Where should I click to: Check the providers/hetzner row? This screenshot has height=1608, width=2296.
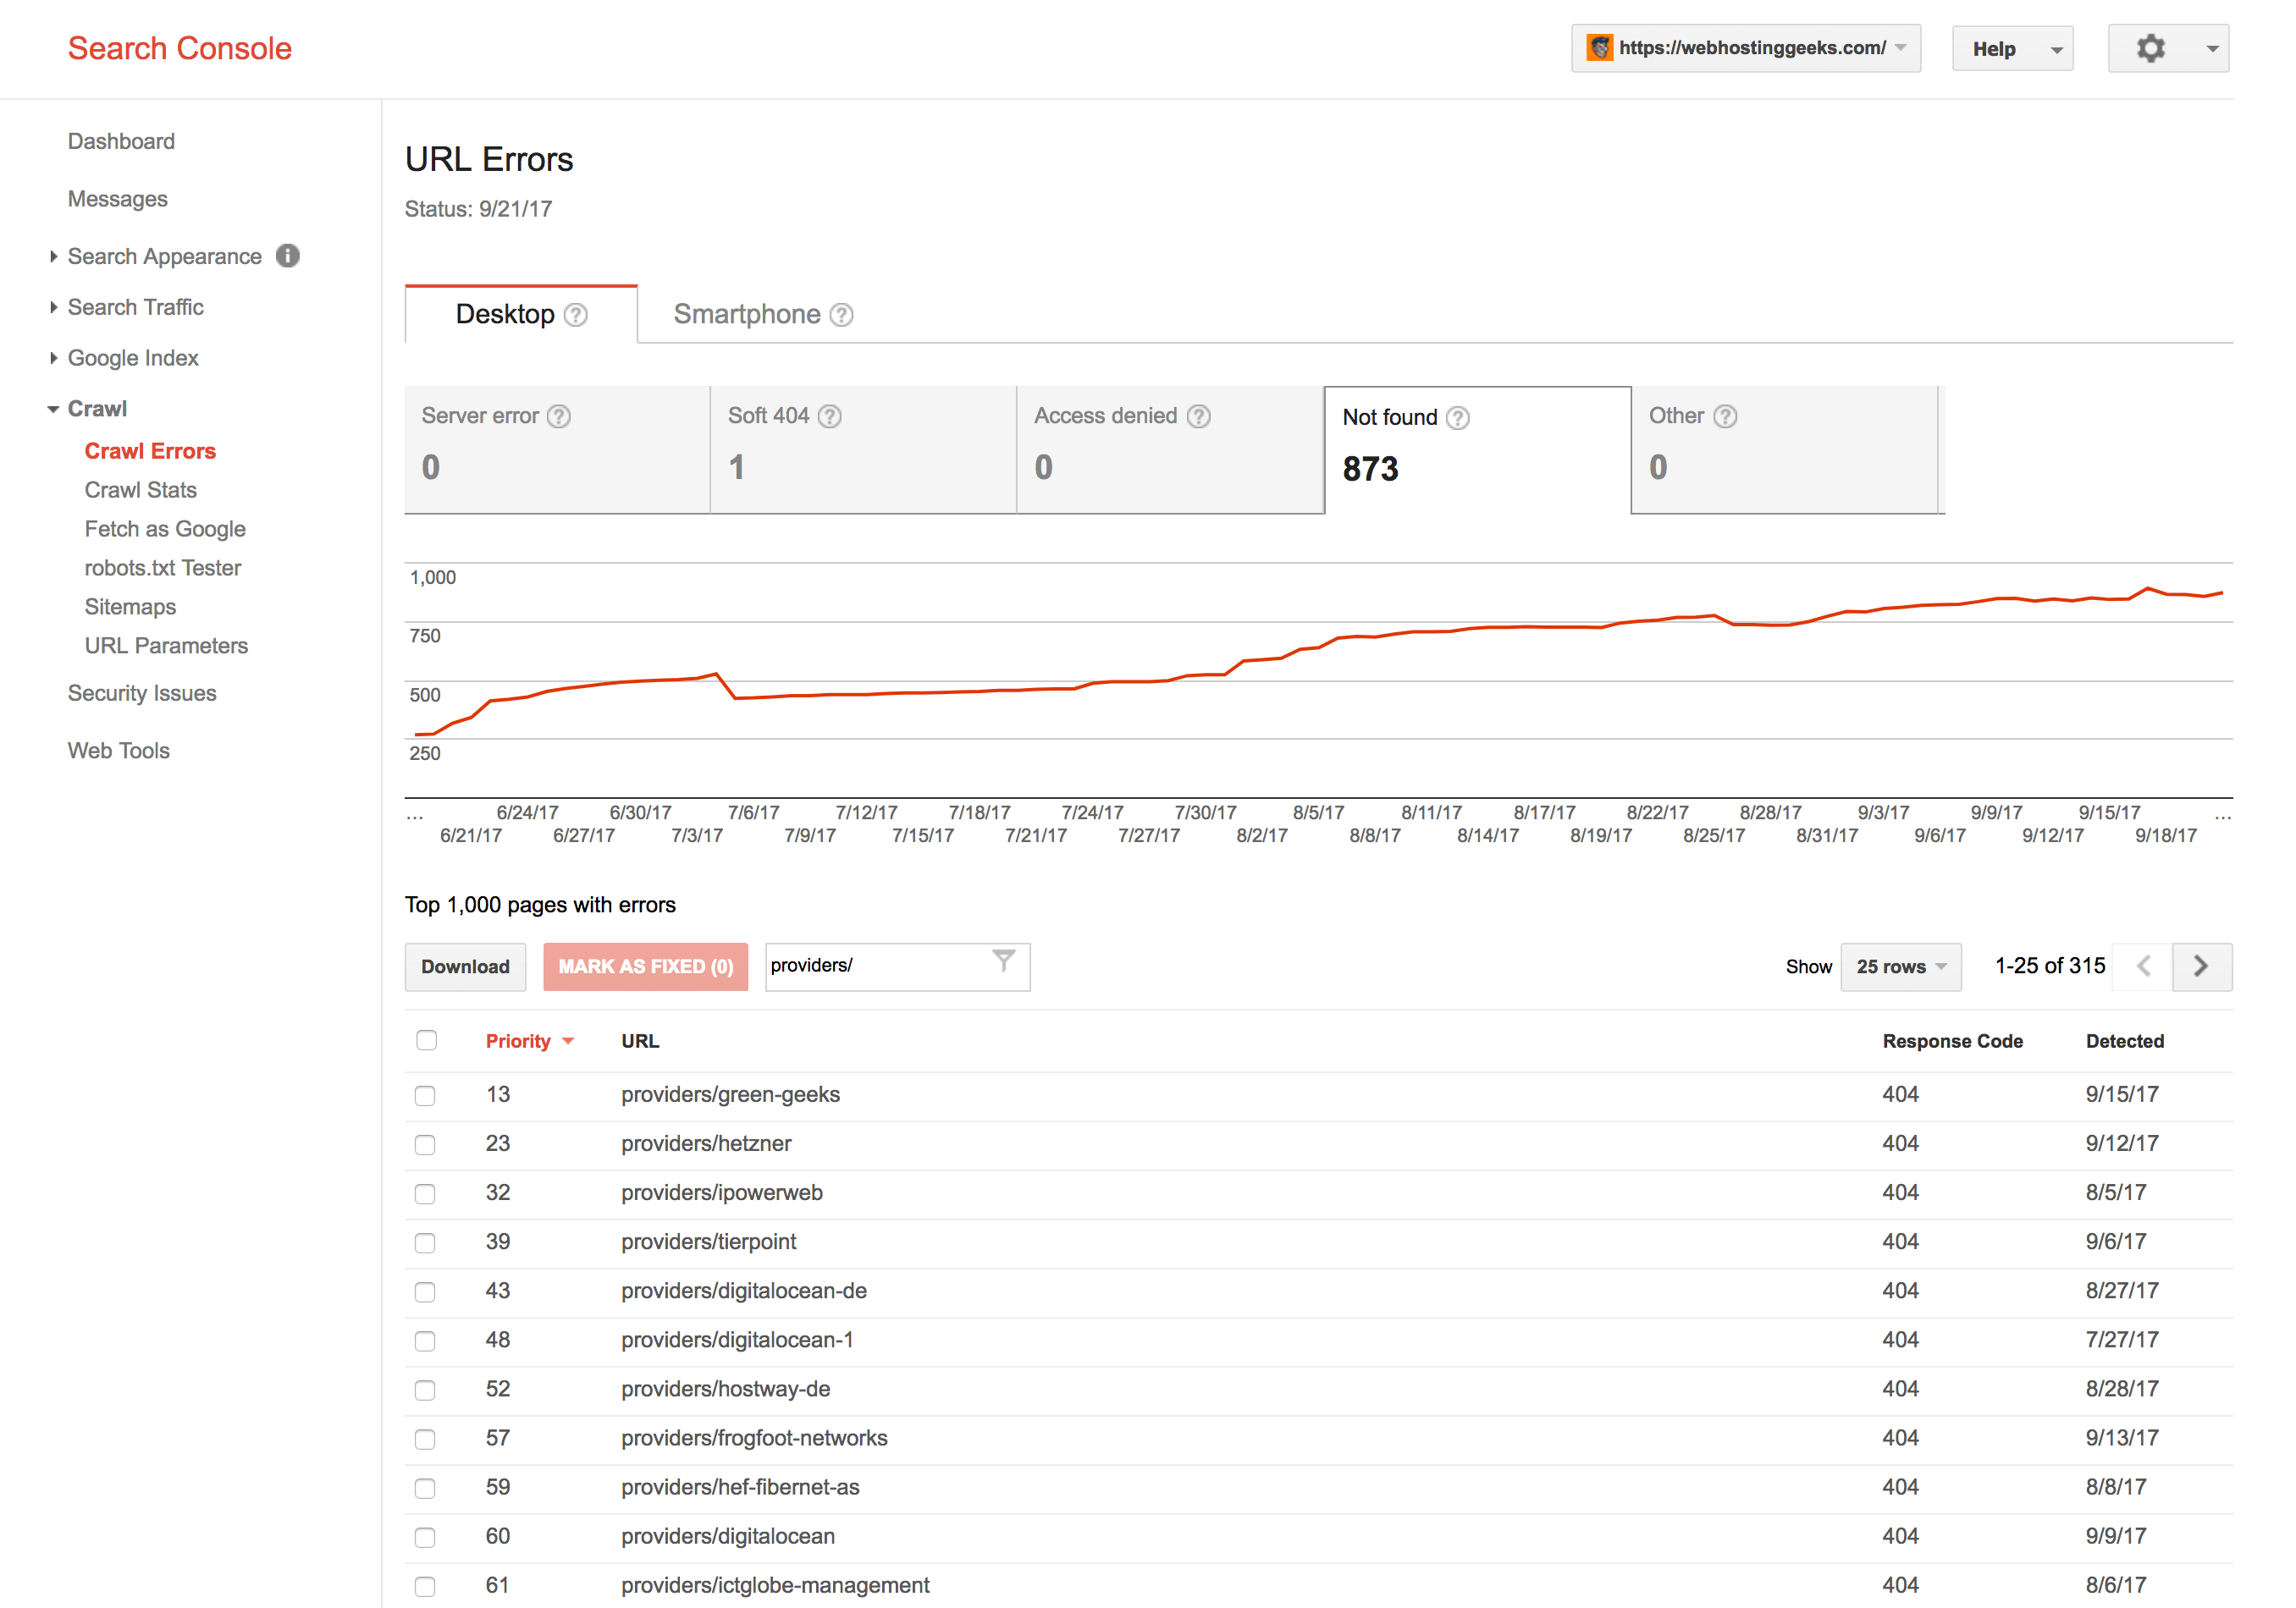pyautogui.click(x=425, y=1144)
